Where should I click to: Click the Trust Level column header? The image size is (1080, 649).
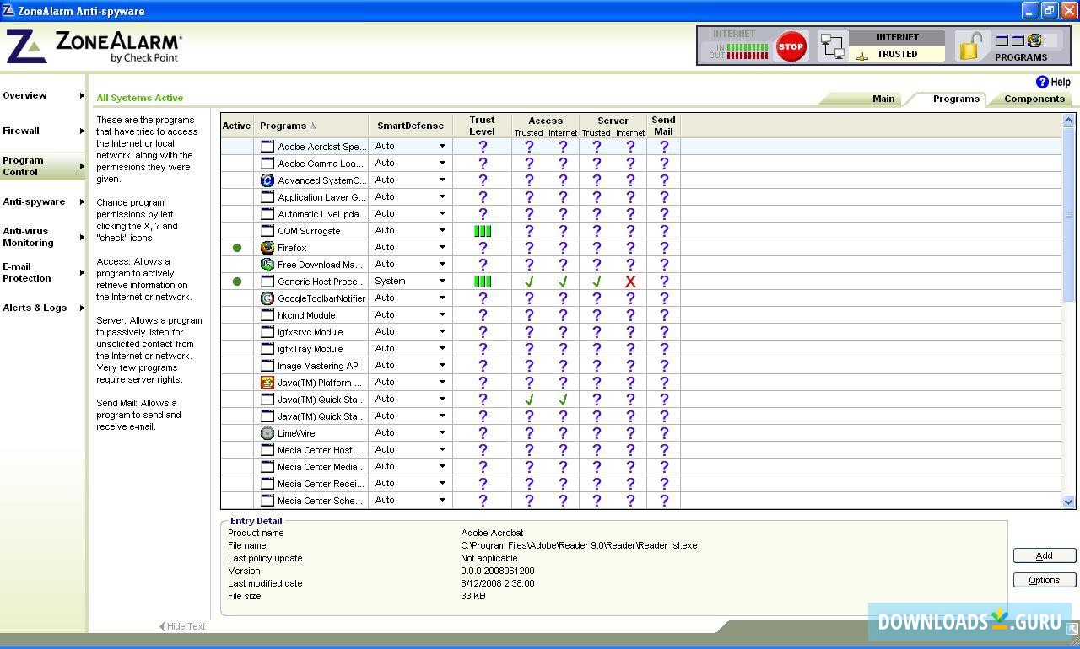[483, 126]
